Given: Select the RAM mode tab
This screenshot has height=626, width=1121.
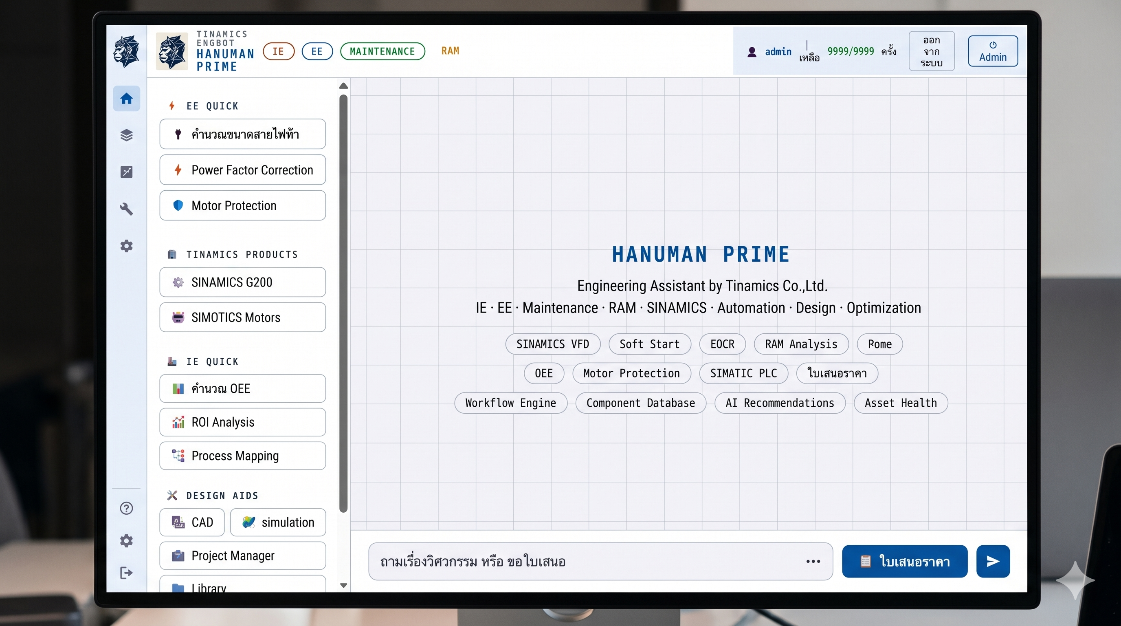Looking at the screenshot, I should point(450,51).
